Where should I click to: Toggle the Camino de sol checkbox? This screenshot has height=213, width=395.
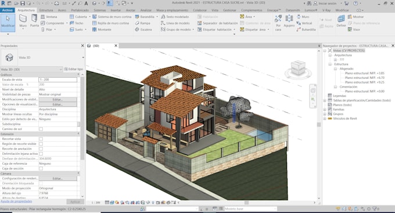coord(41,129)
